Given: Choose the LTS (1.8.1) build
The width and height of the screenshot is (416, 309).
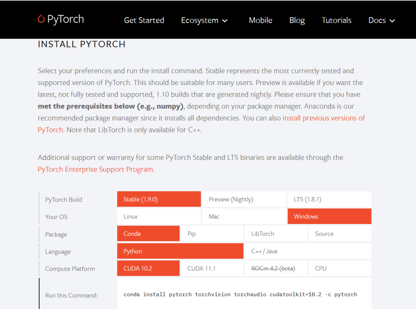Looking at the screenshot, I should pyautogui.click(x=329, y=199).
